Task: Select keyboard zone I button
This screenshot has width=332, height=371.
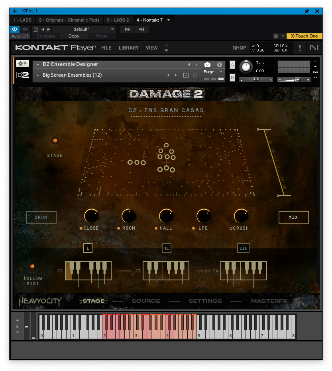Action: [88, 248]
